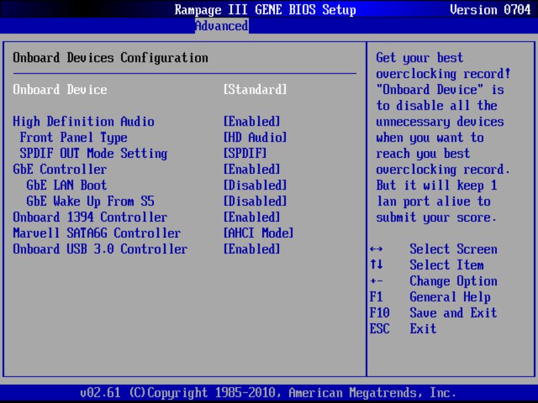This screenshot has width=538, height=403.
Task: Toggle GbE LAN Boot [Disabled] value
Action: 255,185
